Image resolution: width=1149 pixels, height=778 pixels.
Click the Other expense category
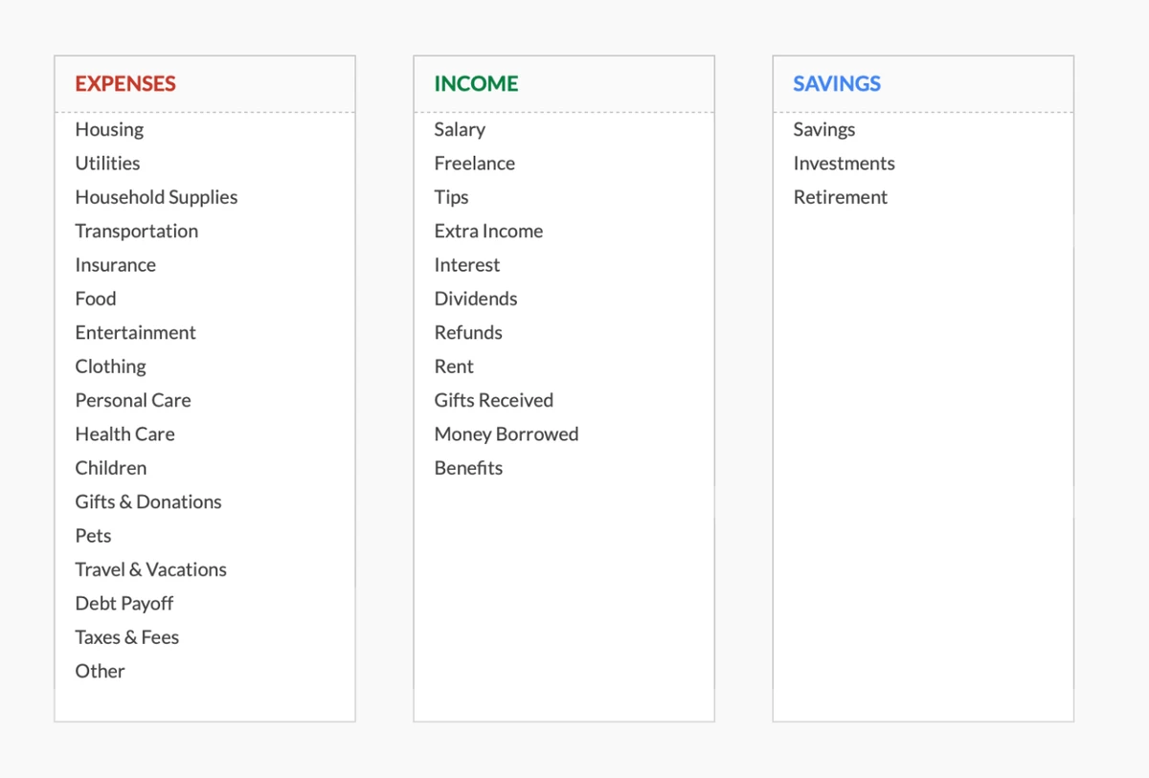click(100, 671)
